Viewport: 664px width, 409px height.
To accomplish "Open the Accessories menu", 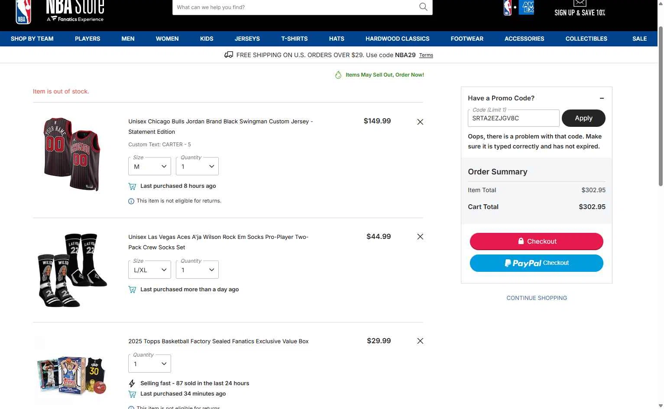I will pos(525,39).
